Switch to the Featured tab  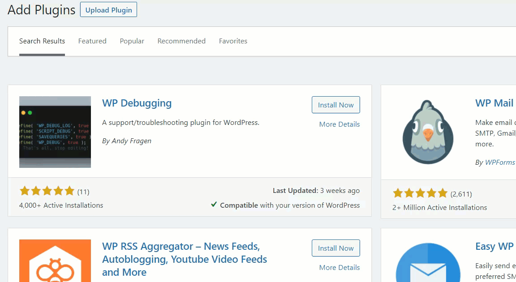pyautogui.click(x=92, y=41)
